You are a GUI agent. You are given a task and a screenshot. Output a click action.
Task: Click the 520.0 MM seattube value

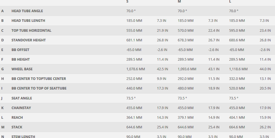[237, 88]
